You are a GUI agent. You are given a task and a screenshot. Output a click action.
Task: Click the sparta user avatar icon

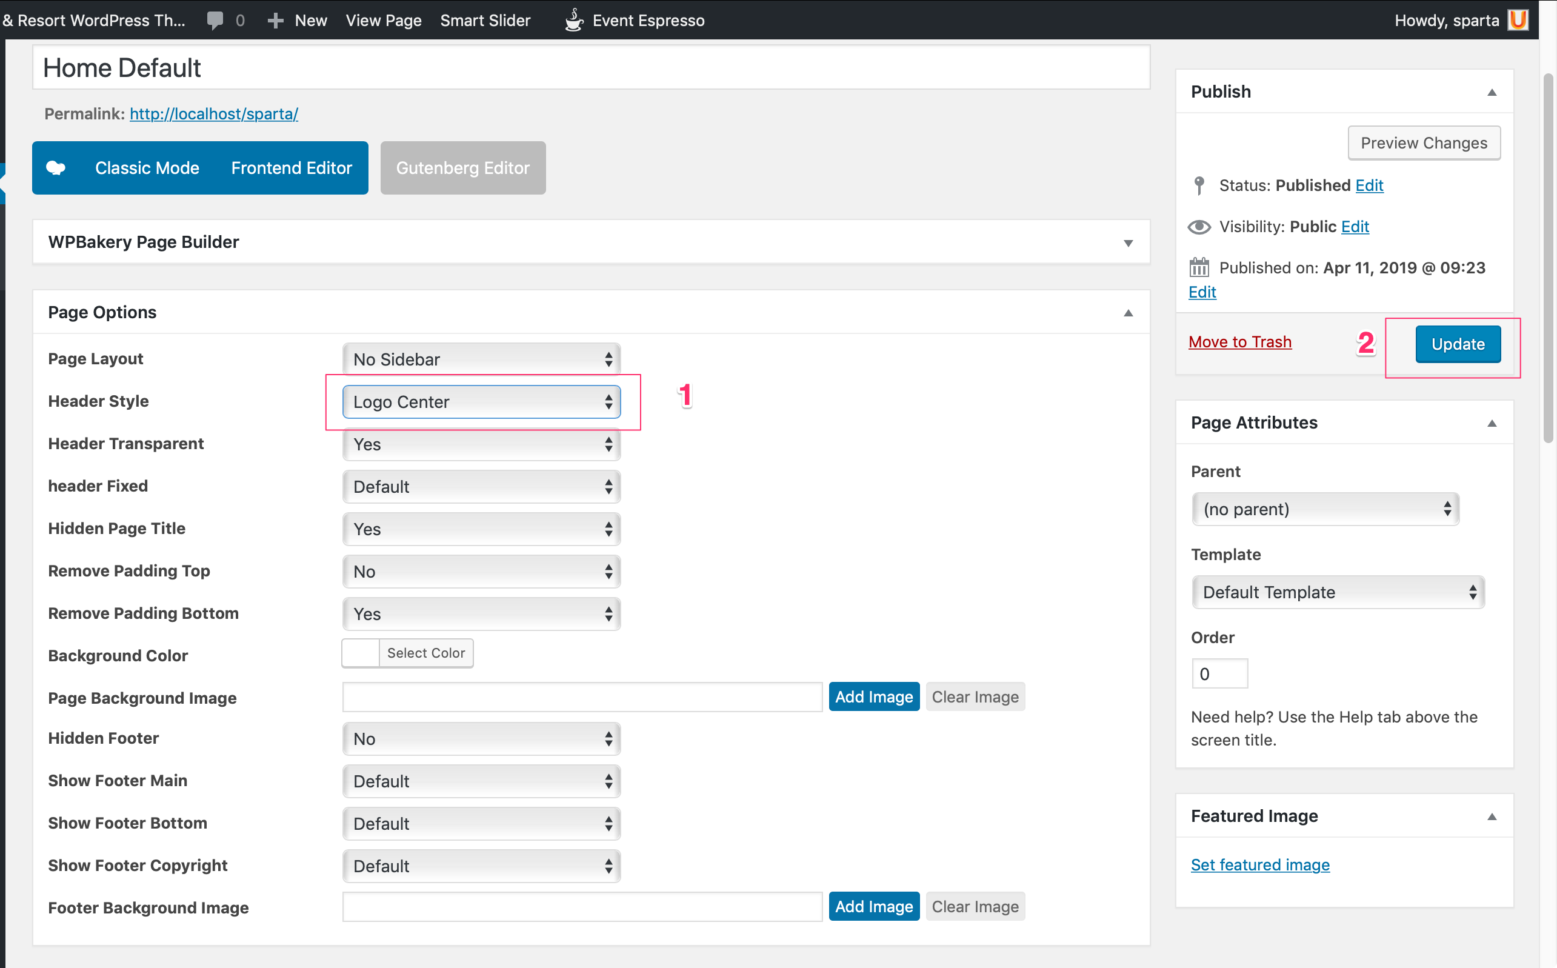click(1518, 21)
